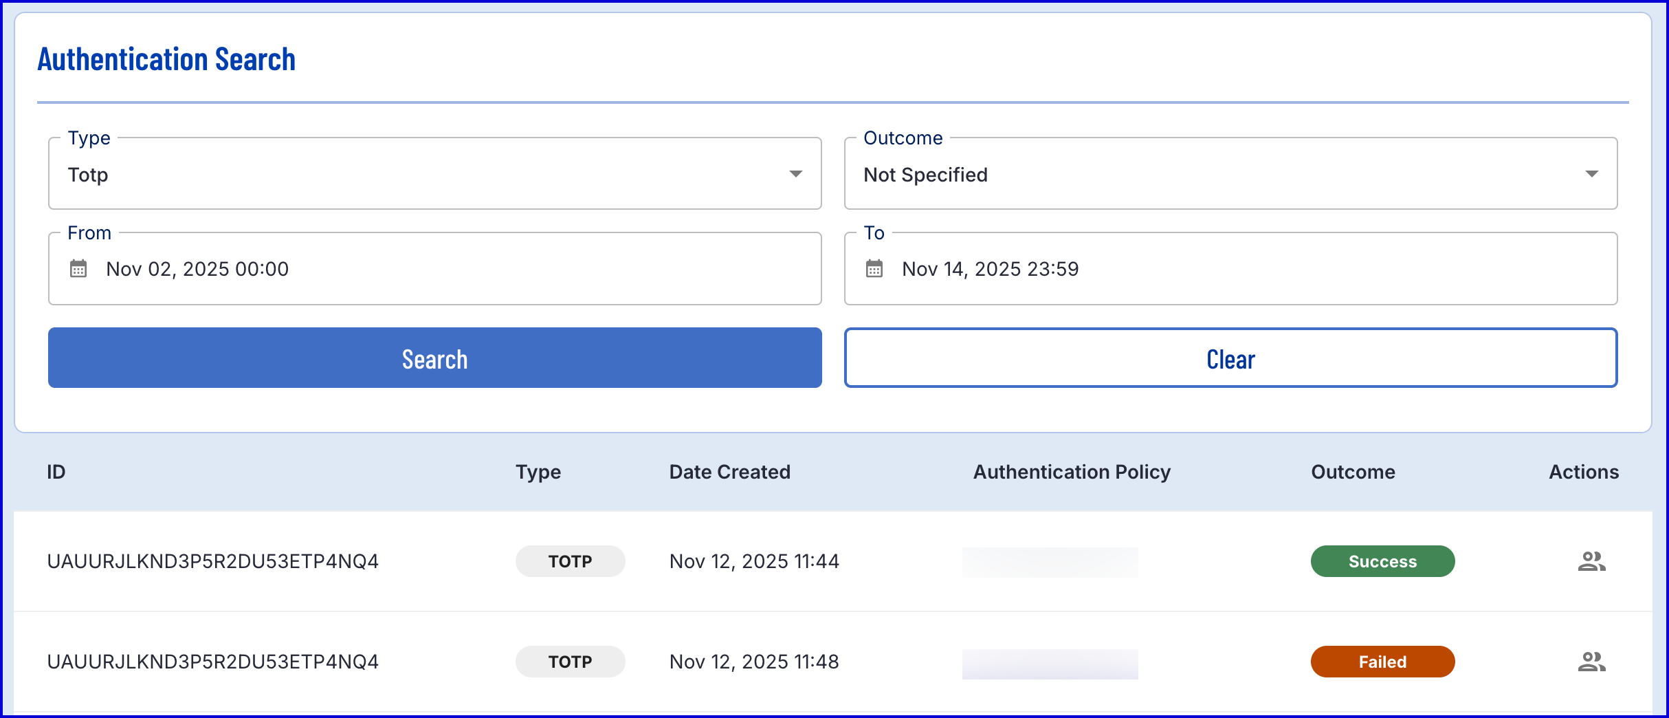Open users action for the Success row
This screenshot has width=1669, height=718.
click(1591, 562)
